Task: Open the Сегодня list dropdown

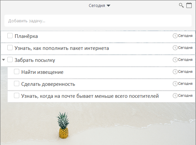Action: 99,6
